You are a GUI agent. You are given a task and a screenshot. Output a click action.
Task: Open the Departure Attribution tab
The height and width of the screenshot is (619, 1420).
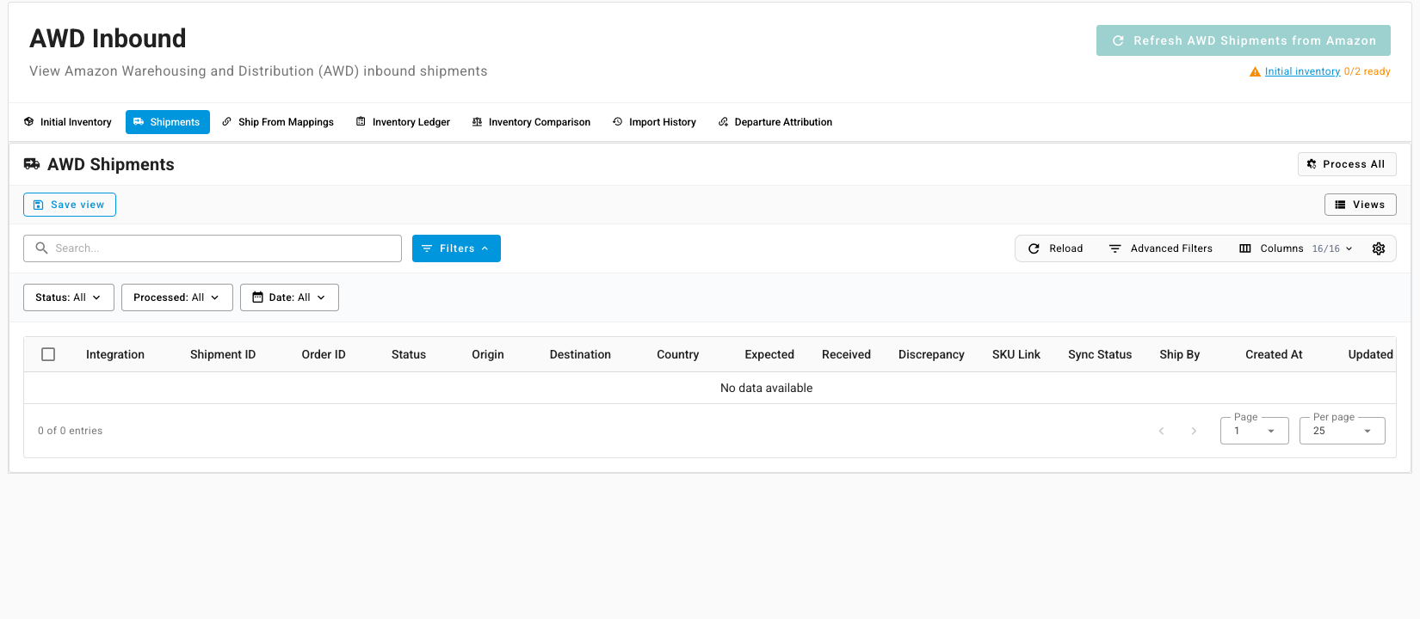coord(775,122)
